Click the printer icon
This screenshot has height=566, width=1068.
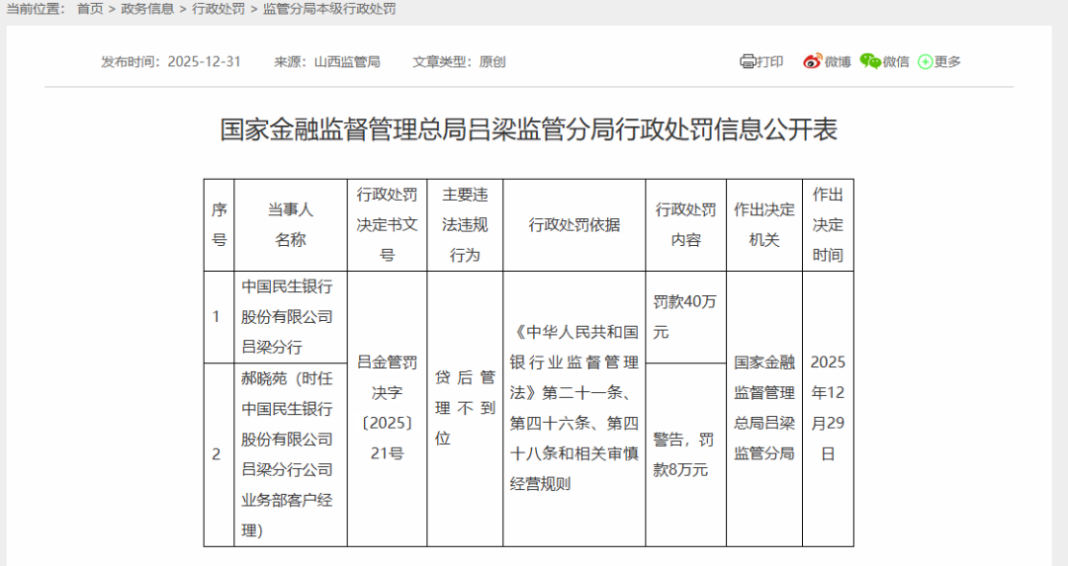click(748, 62)
